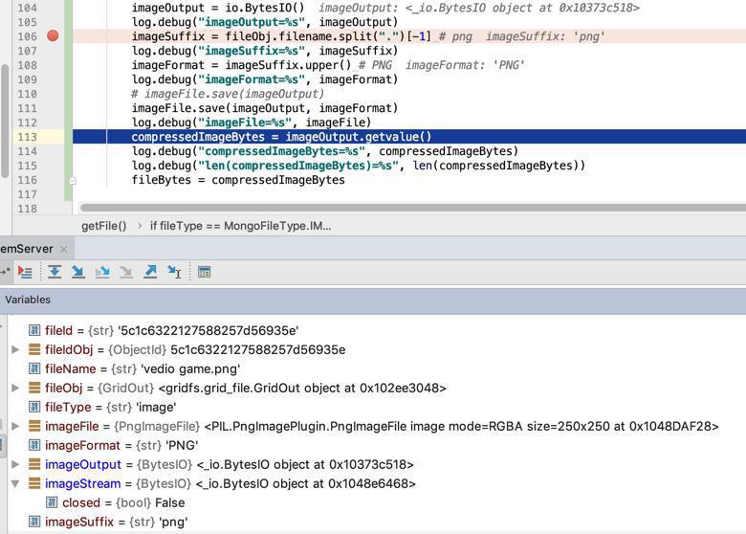Close the emServer debug tab
The image size is (746, 534).
64,249
